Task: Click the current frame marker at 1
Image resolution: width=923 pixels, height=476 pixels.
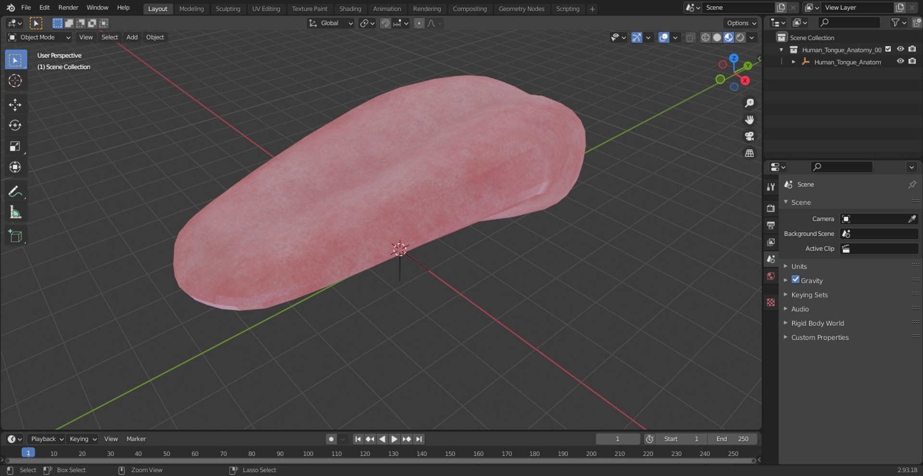Action: [x=28, y=452]
